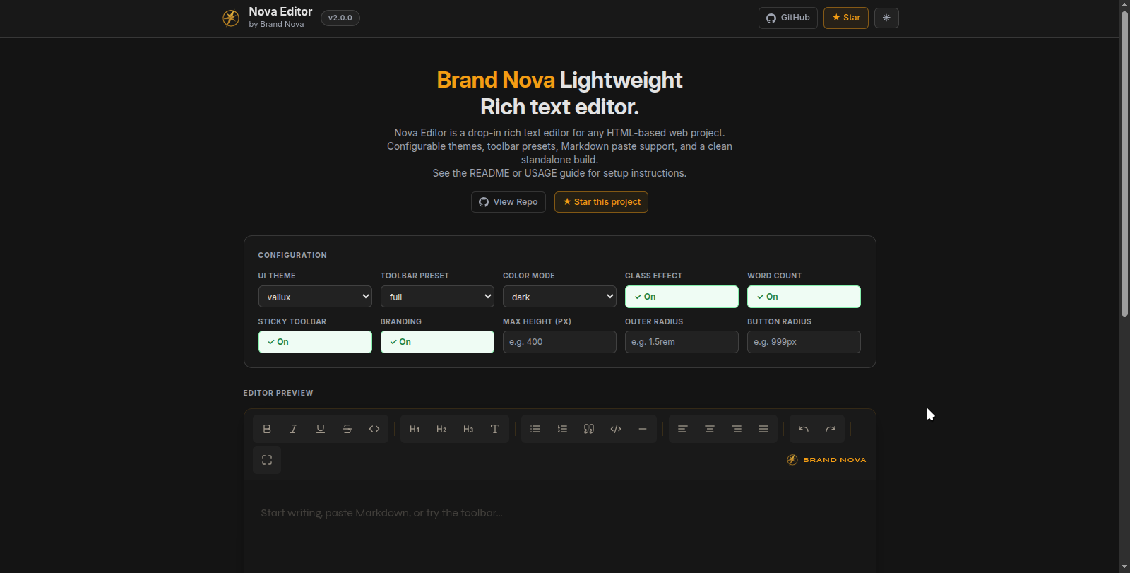Focus the Max Height input field

point(559,342)
